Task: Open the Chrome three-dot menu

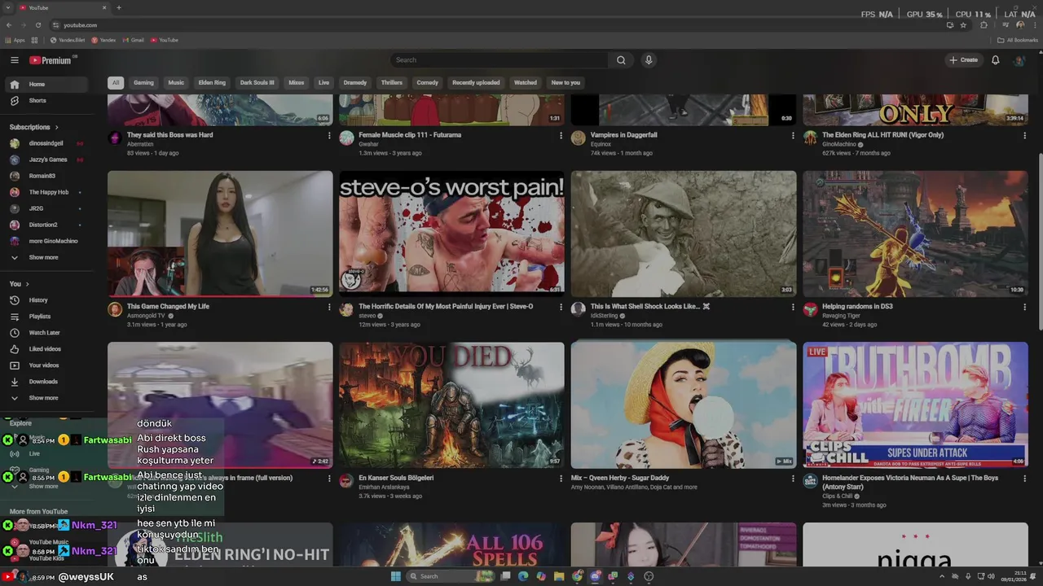Action: [x=1033, y=25]
